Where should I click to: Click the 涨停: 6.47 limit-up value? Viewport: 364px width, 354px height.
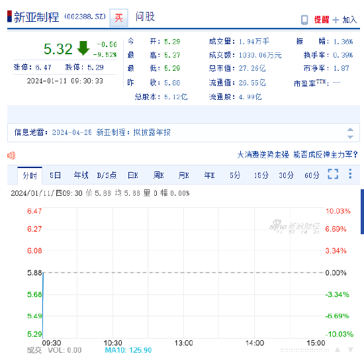[x=32, y=67]
